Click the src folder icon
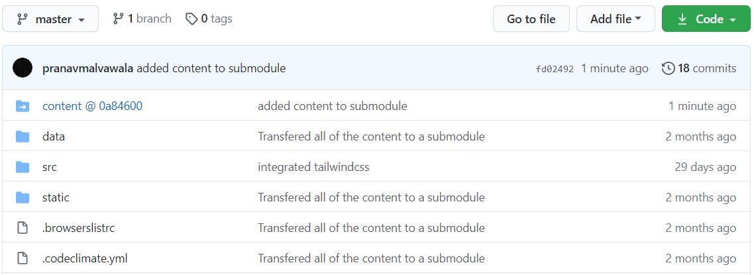 tap(23, 167)
